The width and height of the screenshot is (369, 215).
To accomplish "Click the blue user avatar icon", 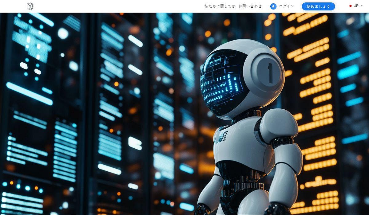I will coord(273,6).
